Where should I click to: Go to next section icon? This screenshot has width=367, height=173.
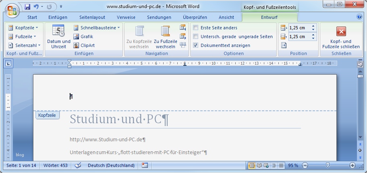click(183, 37)
